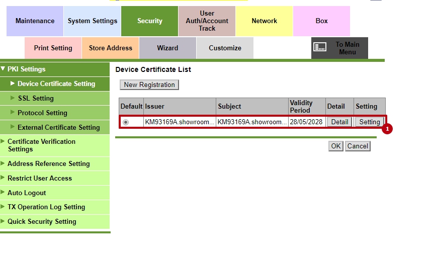The image size is (431, 254).
Task: Select External Certificate Setting item
Action: [x=58, y=128]
